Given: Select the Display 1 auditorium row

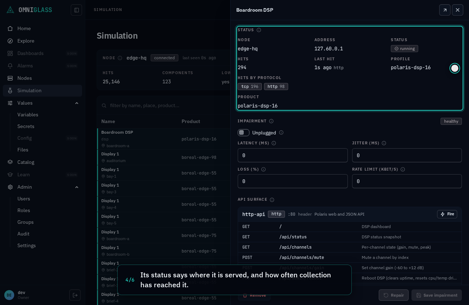Looking at the screenshot, I should pyautogui.click(x=164, y=157).
